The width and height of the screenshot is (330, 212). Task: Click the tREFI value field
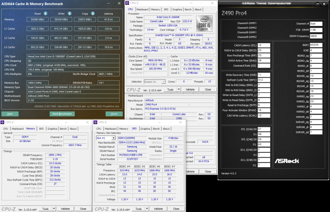click(x=316, y=45)
